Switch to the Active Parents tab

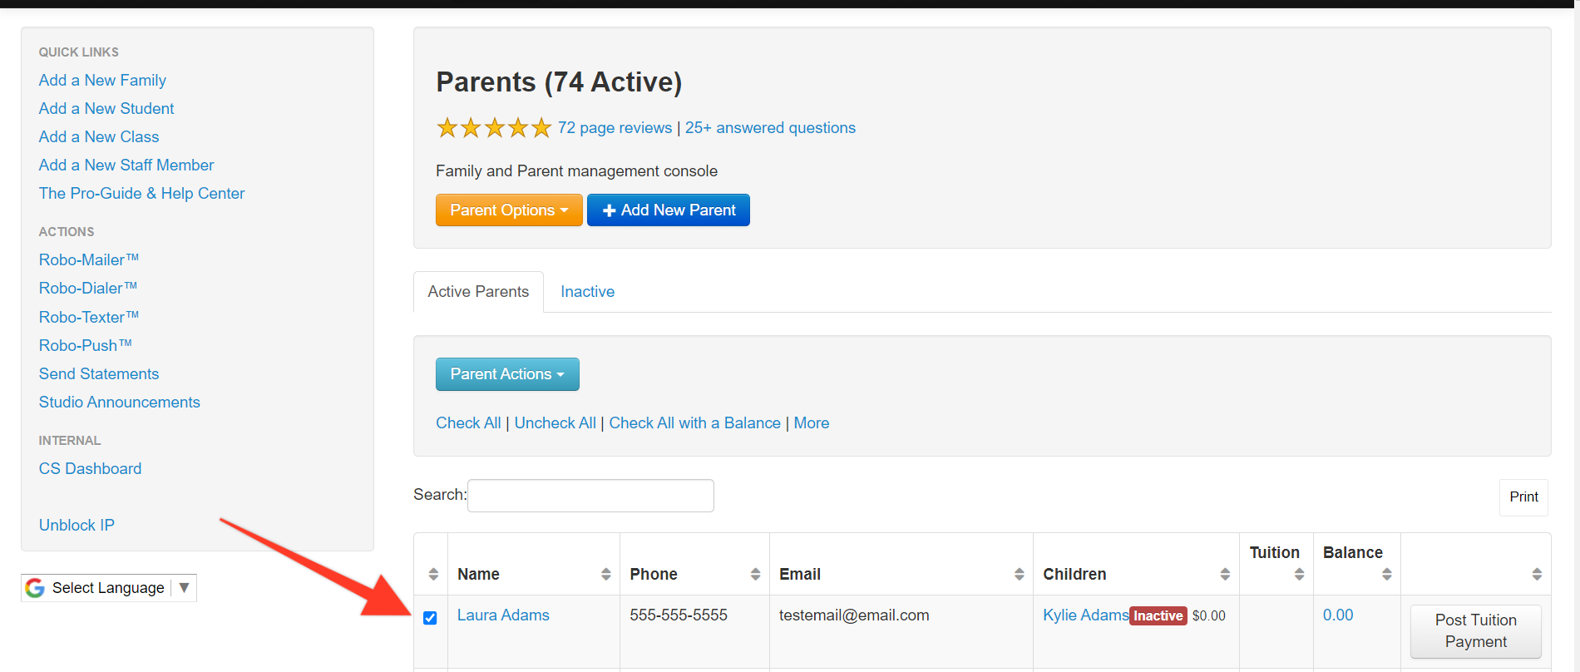tap(478, 292)
